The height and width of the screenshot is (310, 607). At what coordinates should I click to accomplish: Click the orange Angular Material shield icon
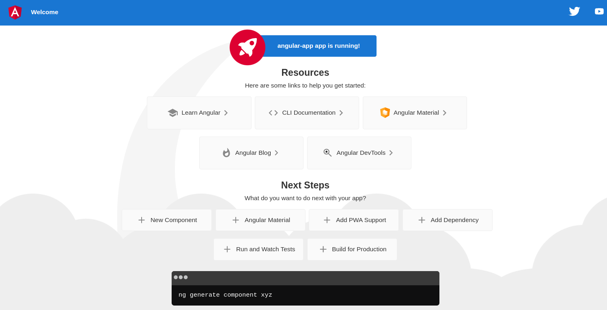coord(385,113)
